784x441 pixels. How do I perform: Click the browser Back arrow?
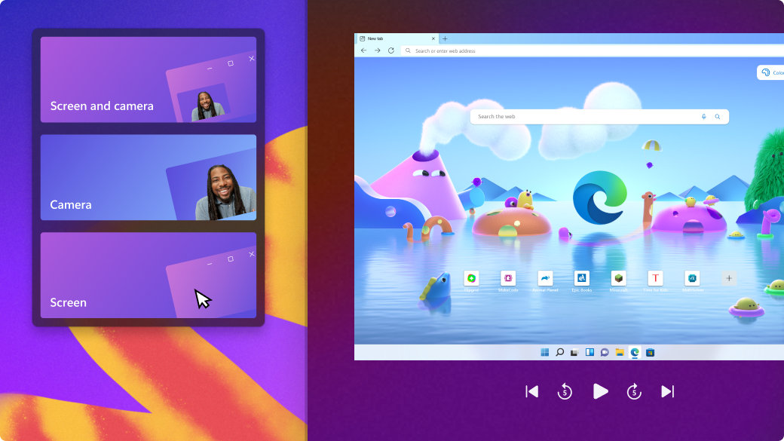(x=364, y=51)
